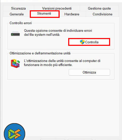Switch to the Hardware tab

tap(72, 14)
